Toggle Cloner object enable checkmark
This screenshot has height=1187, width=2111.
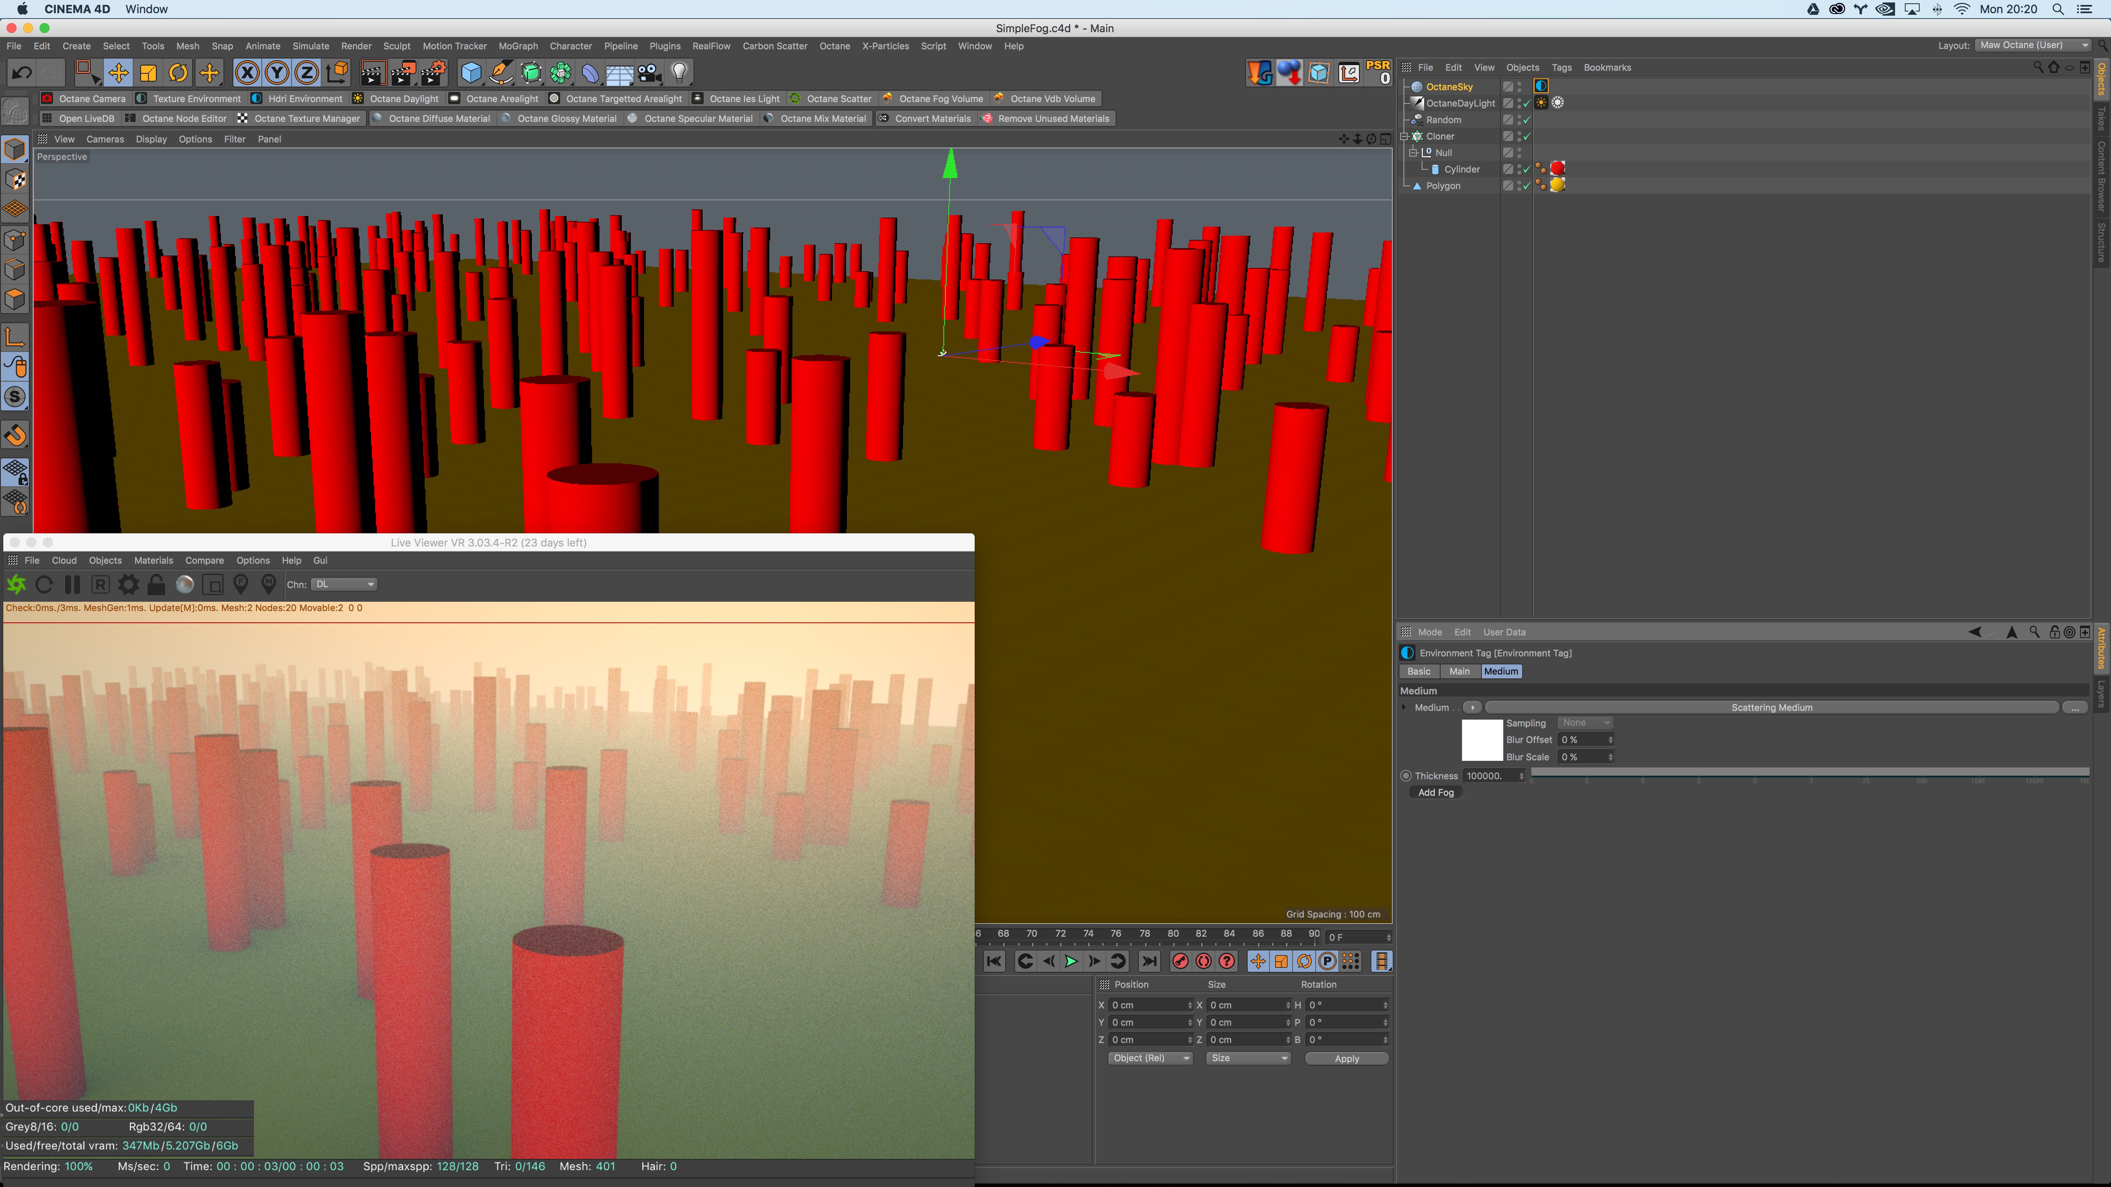[x=1527, y=136]
